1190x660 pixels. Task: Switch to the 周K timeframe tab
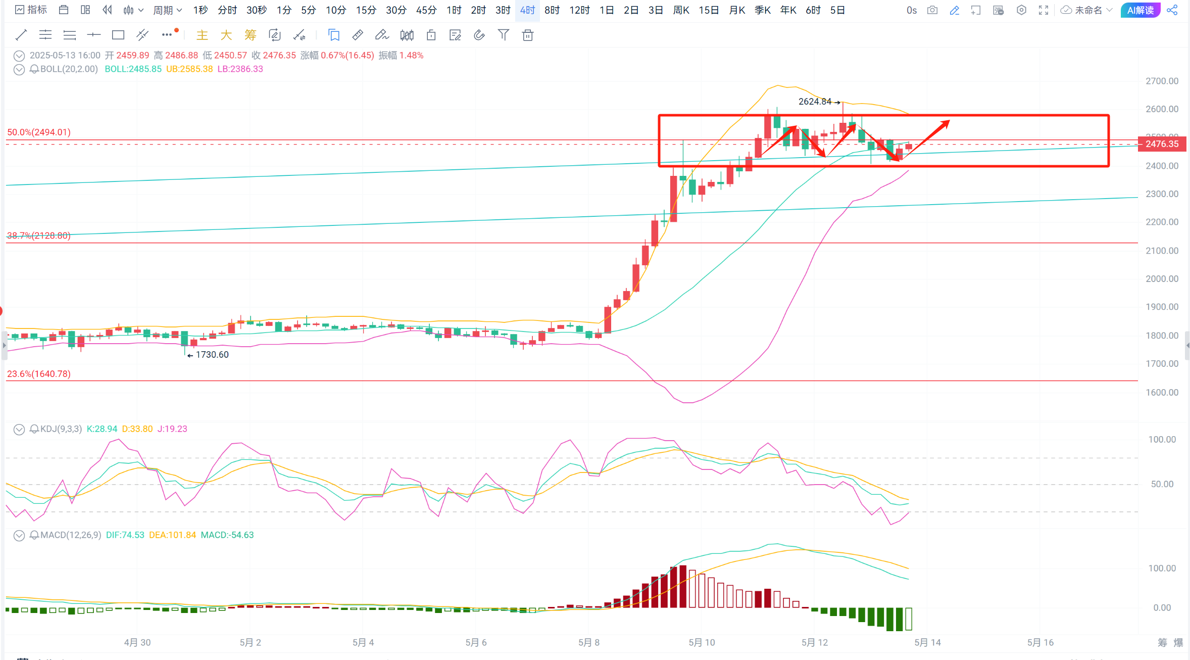pos(681,10)
